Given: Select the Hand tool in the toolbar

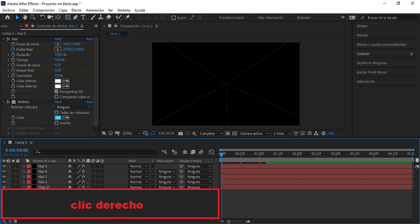Looking at the screenshot, I should (25, 17).
